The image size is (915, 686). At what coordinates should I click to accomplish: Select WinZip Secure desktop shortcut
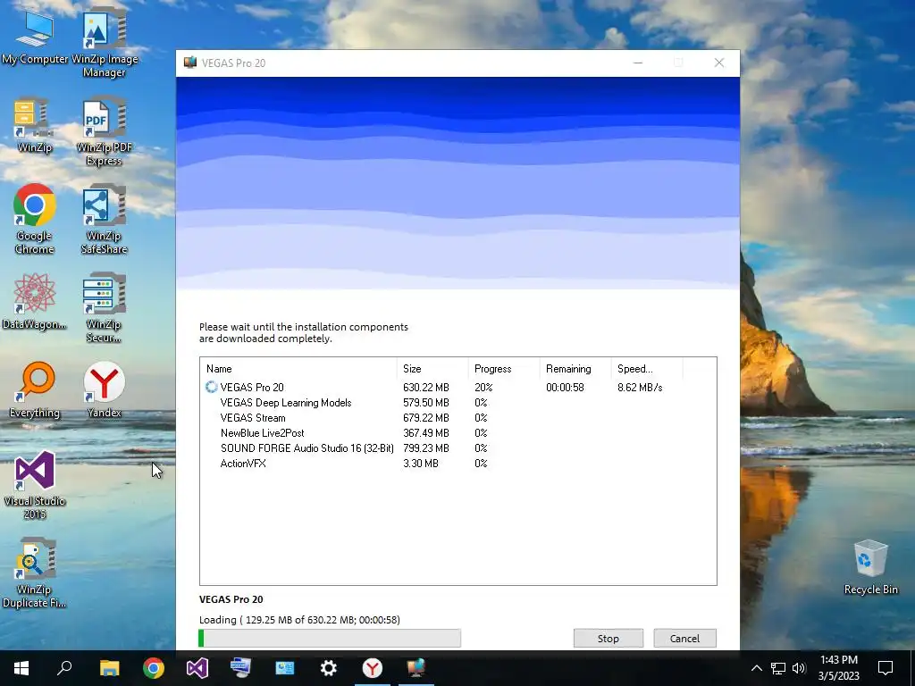click(104, 307)
